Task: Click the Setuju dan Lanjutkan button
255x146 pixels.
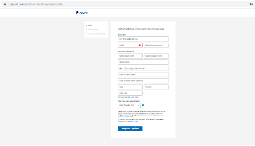Action: [130, 128]
